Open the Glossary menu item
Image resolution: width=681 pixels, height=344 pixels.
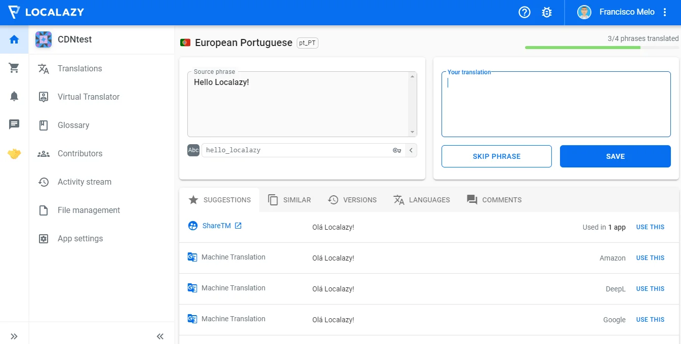73,125
